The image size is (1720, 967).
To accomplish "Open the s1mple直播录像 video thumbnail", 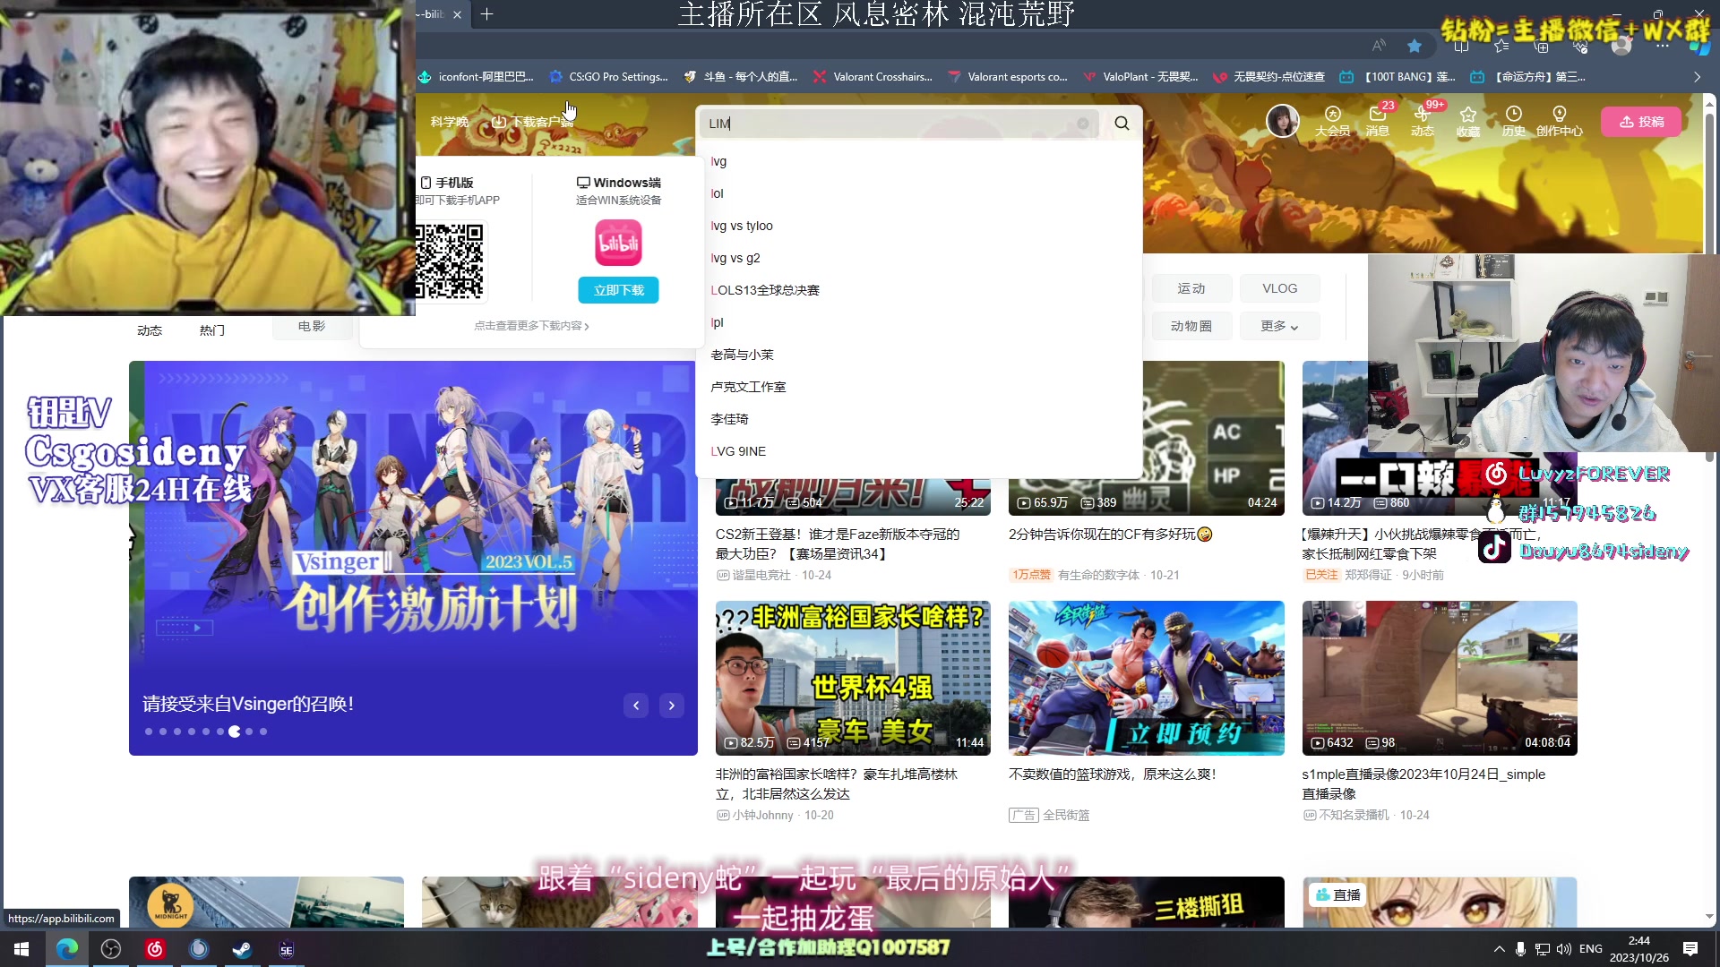I will pos(1439,678).
